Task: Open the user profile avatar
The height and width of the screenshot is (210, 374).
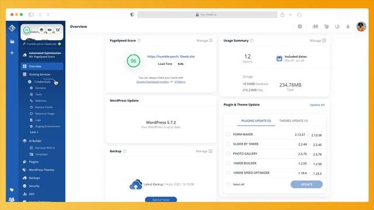Action: click(361, 26)
